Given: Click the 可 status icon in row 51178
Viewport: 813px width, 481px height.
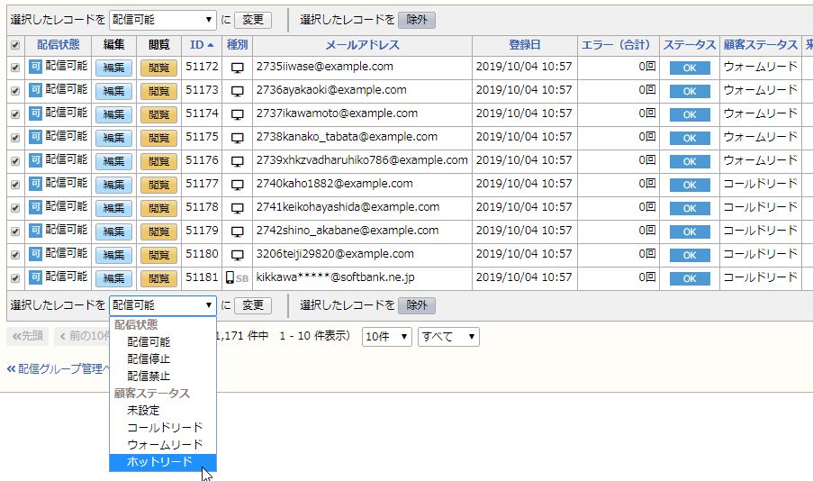Looking at the screenshot, I should (35, 207).
